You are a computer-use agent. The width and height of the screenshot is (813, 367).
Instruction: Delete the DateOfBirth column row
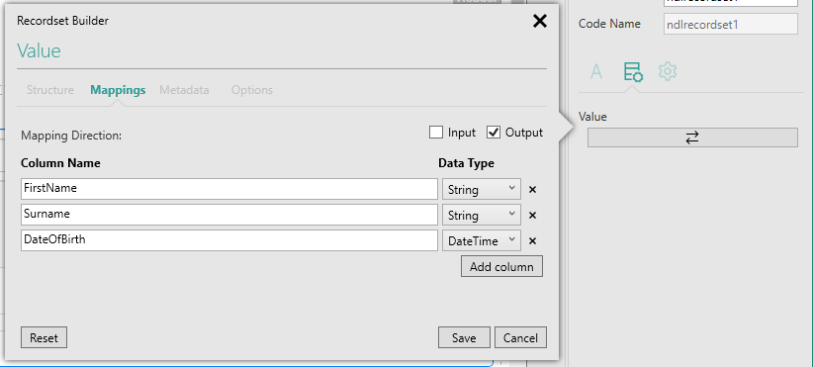tap(532, 241)
